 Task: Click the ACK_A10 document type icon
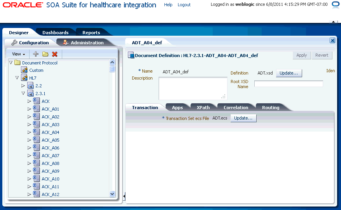pyautogui.click(x=36, y=179)
